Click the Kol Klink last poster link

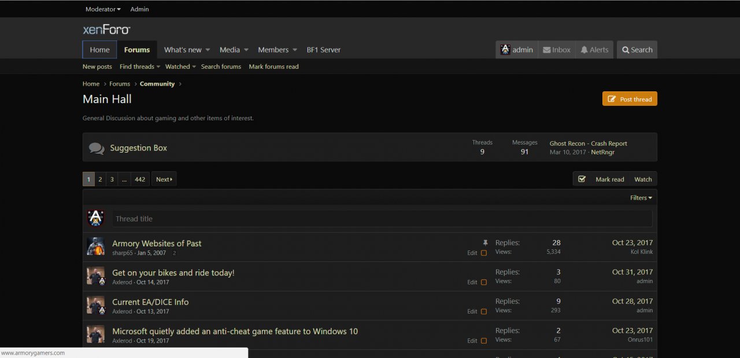642,252
